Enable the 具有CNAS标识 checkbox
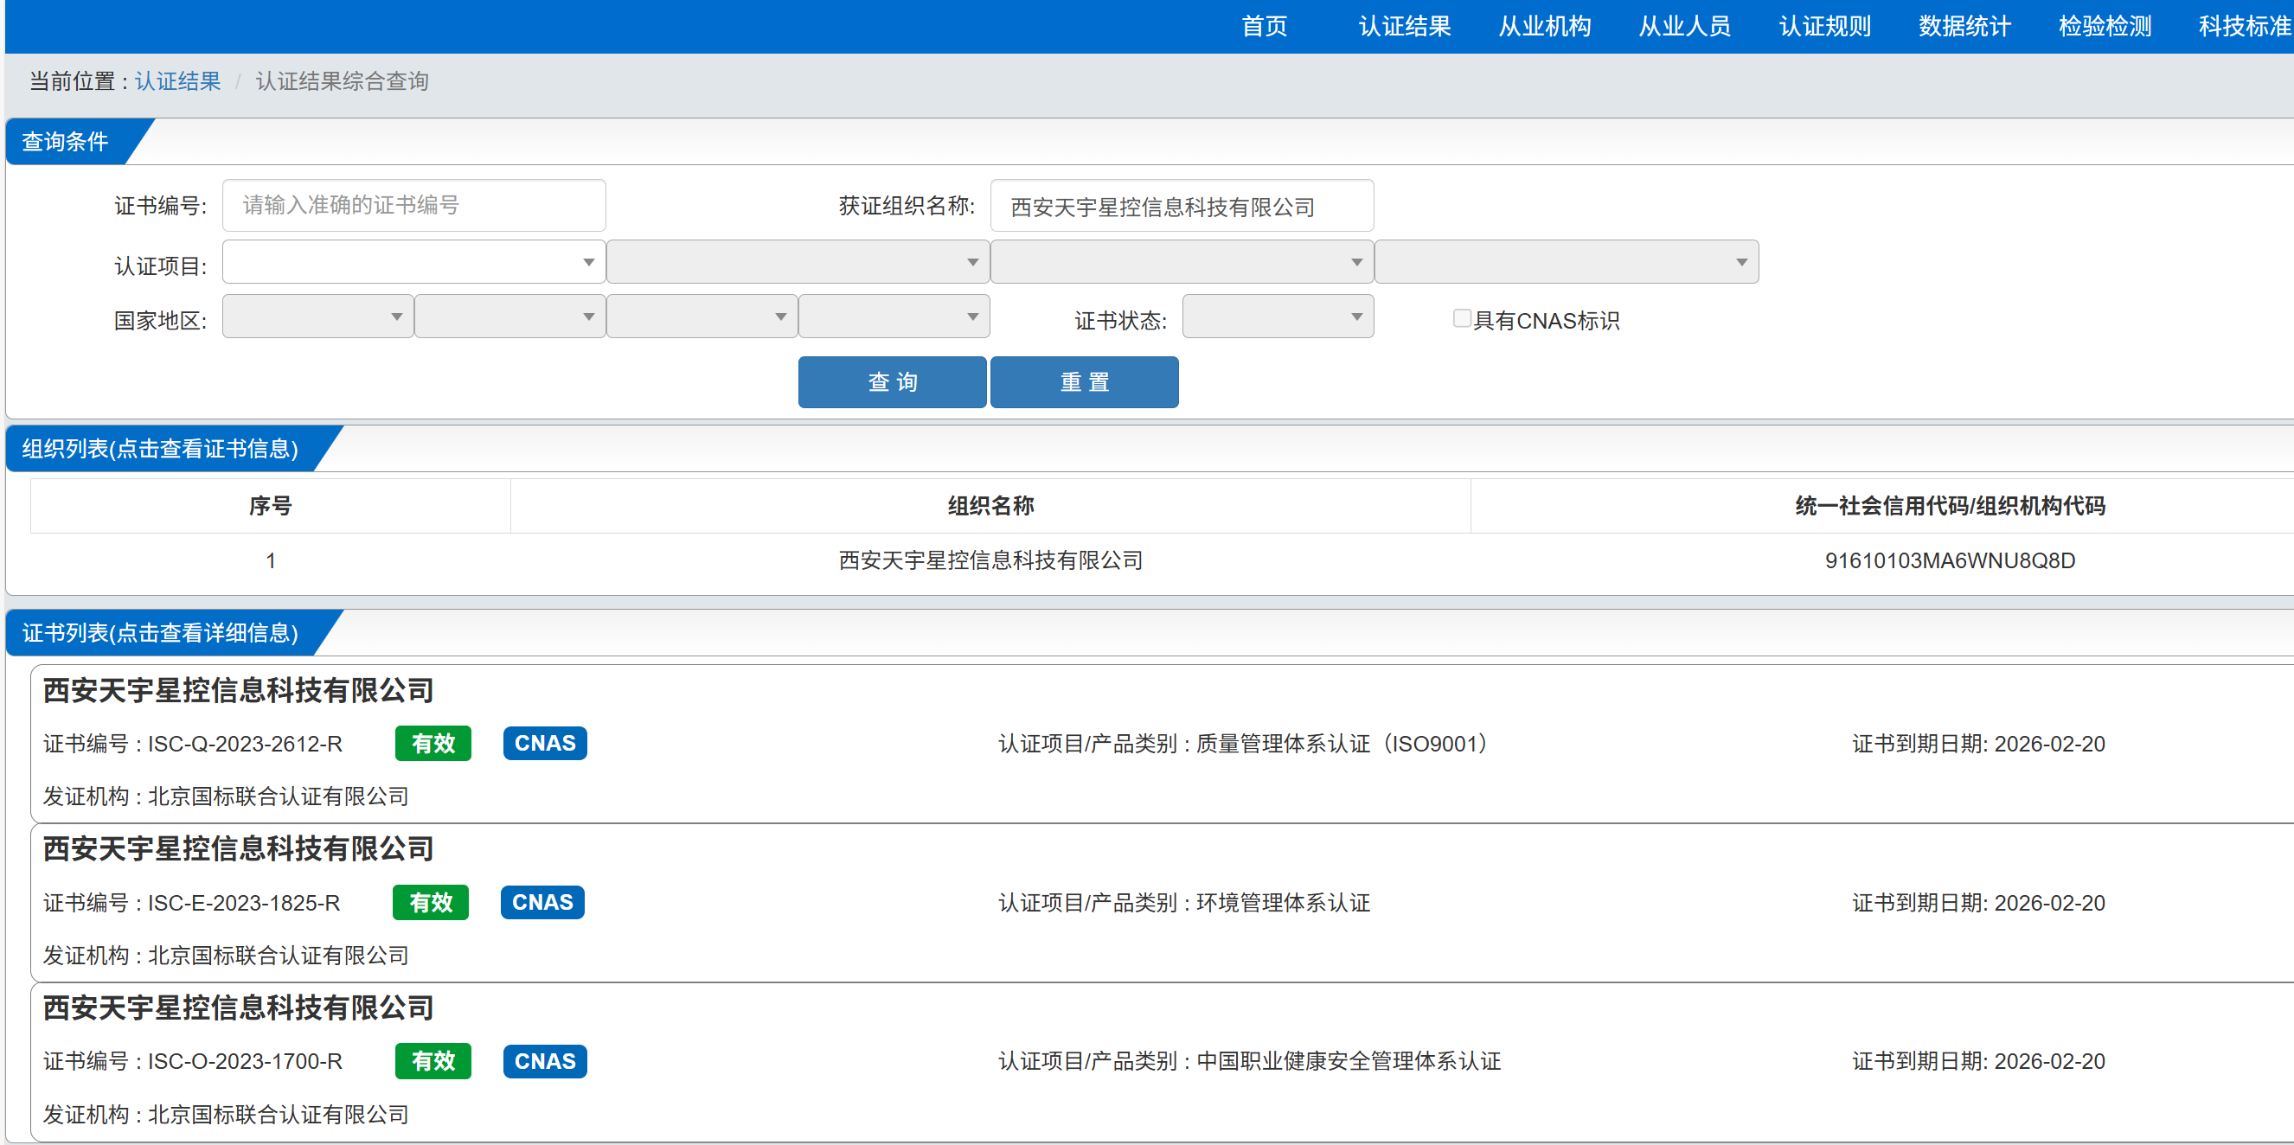This screenshot has width=2294, height=1145. (1460, 318)
